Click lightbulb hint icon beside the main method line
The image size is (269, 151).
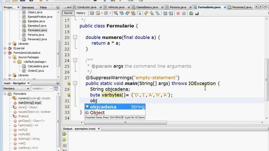tap(69, 83)
